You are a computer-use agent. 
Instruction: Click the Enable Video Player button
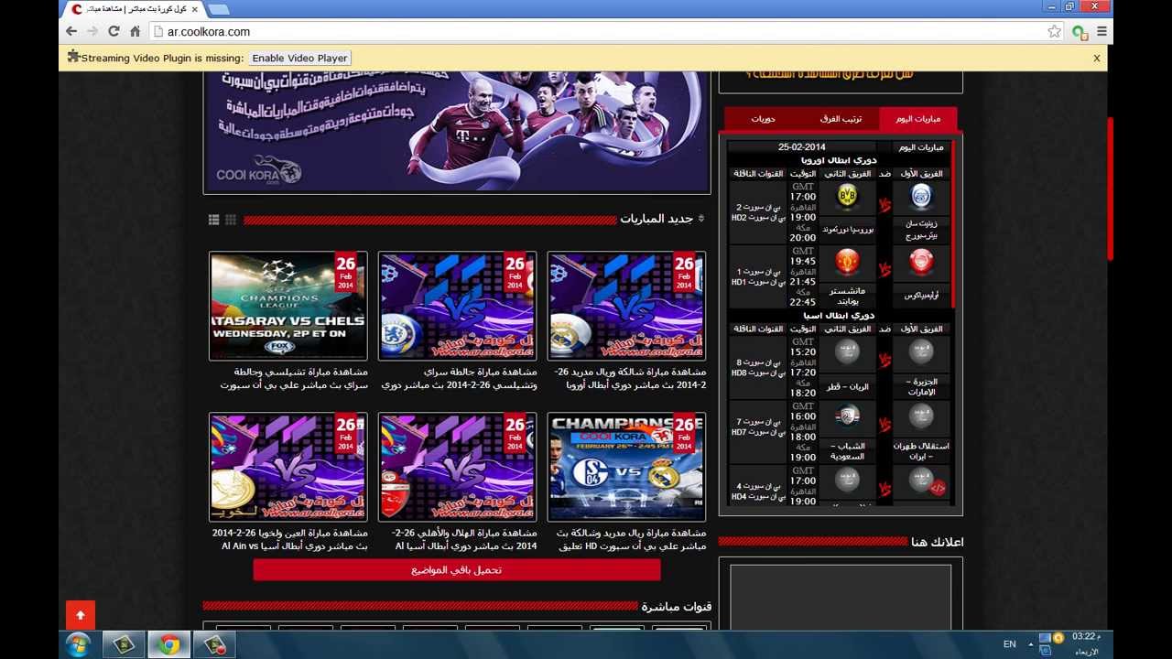coord(300,58)
